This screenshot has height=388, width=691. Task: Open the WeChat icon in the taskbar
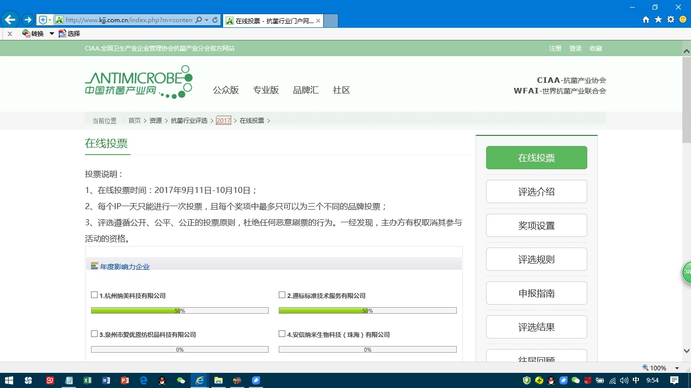(x=181, y=380)
